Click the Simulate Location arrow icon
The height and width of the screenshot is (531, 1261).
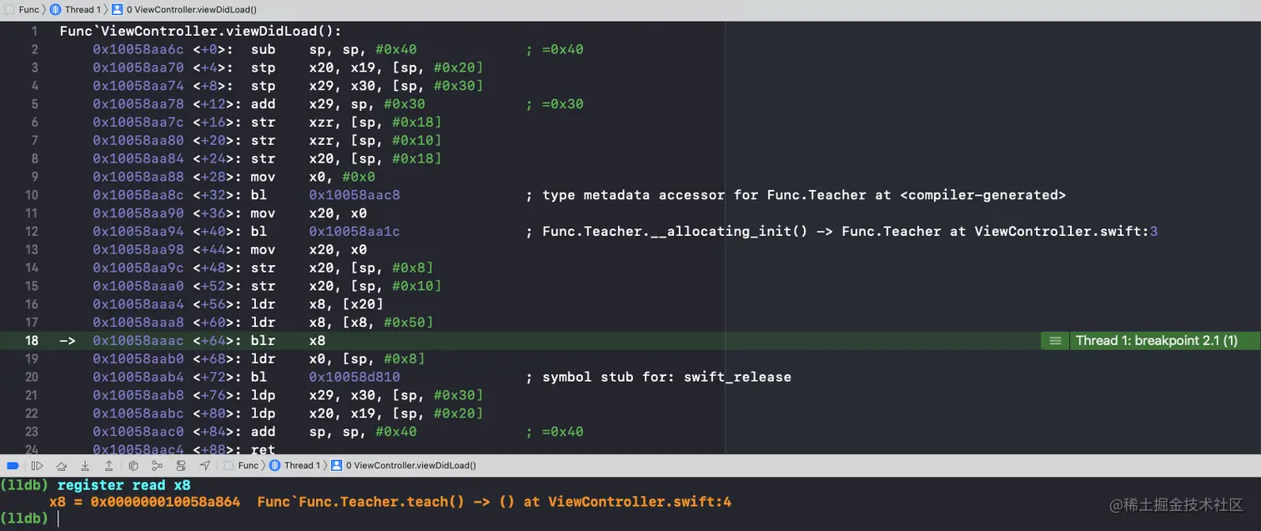point(205,465)
